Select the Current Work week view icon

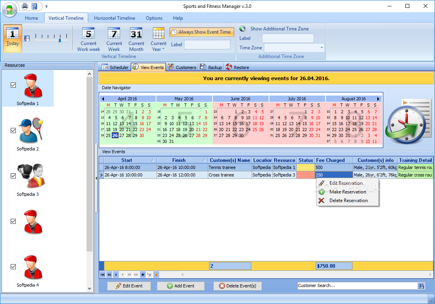click(x=88, y=33)
